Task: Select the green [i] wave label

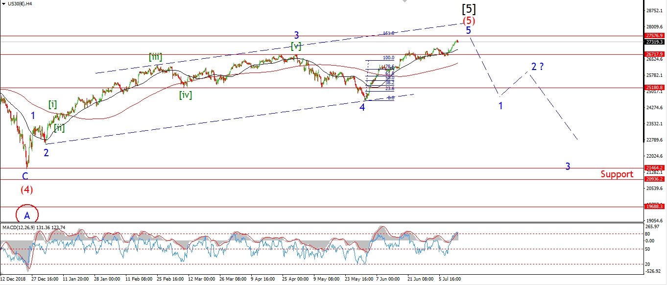Action: click(52, 104)
